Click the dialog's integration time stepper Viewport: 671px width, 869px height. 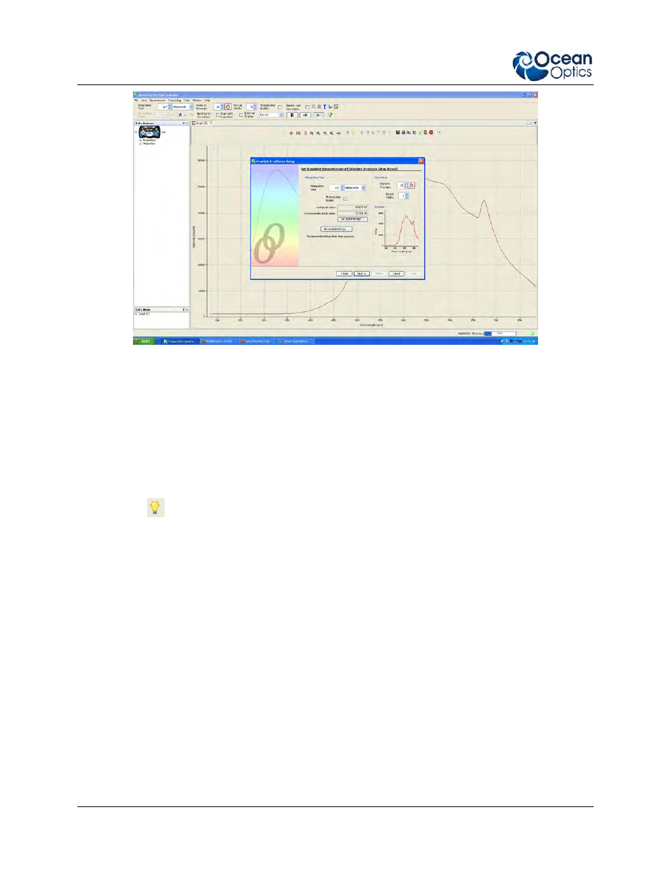point(342,188)
